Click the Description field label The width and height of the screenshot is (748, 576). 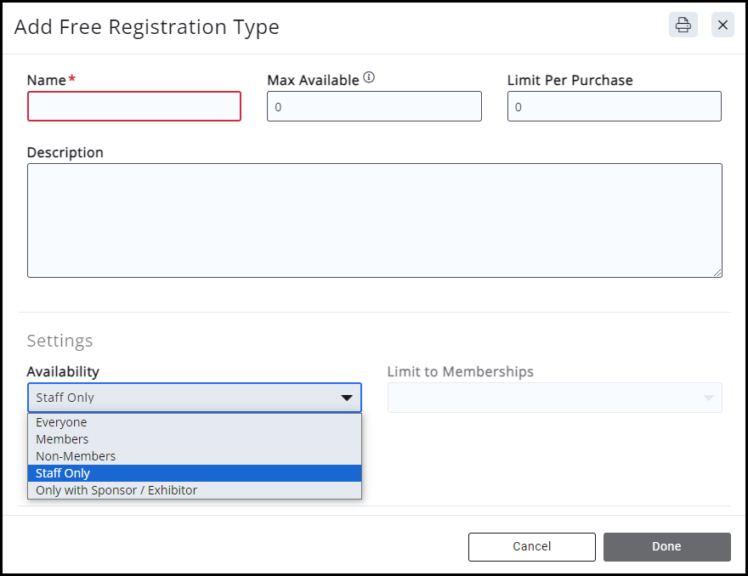tap(65, 152)
